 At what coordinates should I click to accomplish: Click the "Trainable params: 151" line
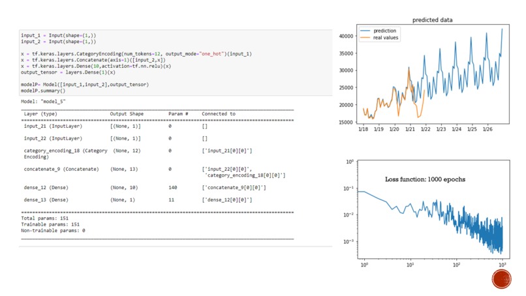(x=50, y=224)
